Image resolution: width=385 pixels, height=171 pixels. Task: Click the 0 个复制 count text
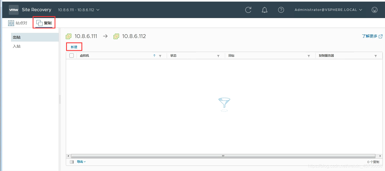373,162
